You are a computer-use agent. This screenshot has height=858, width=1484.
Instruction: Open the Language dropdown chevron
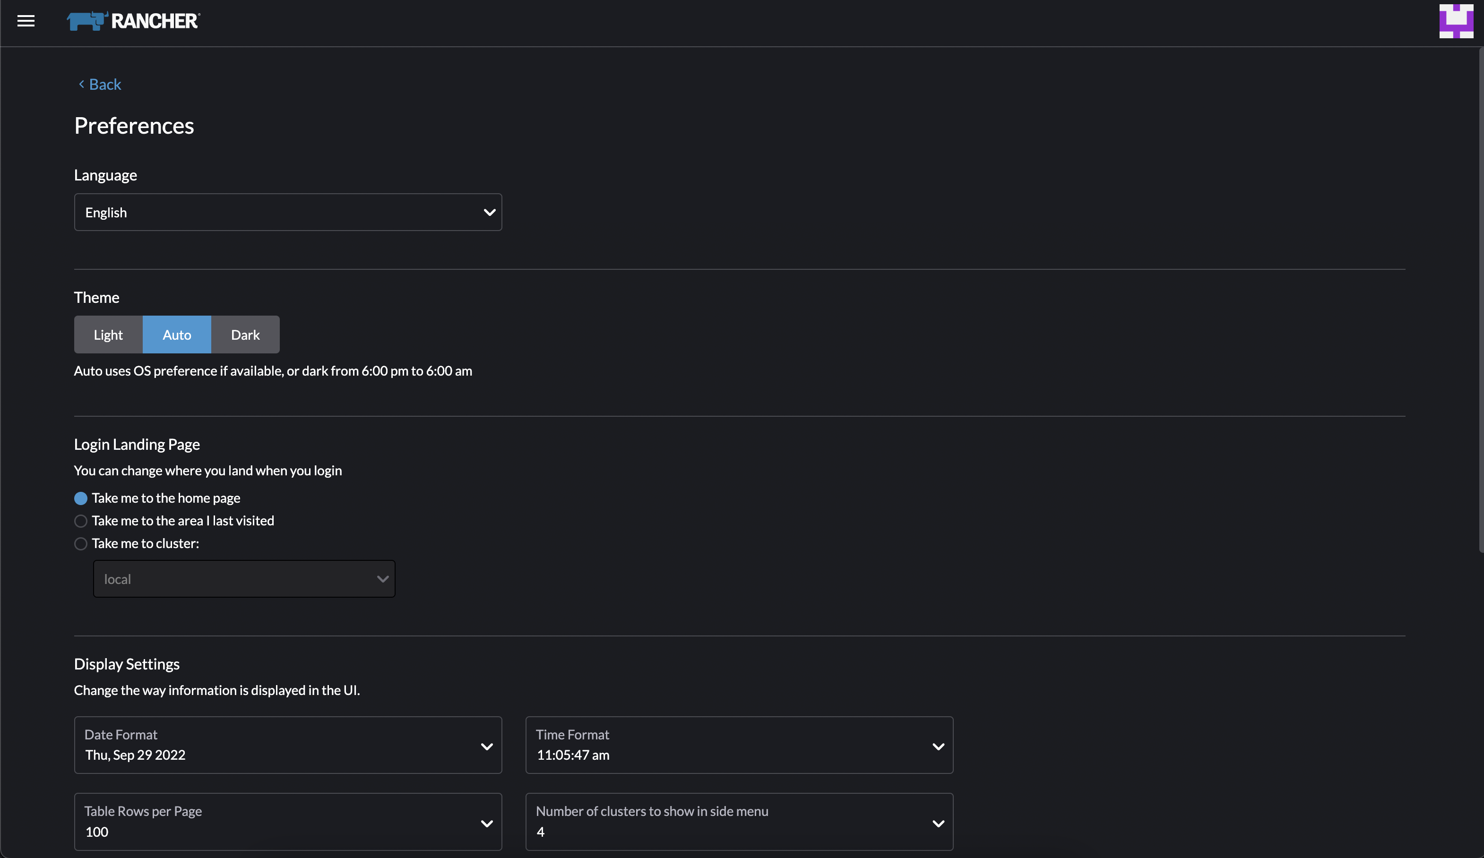tap(489, 213)
